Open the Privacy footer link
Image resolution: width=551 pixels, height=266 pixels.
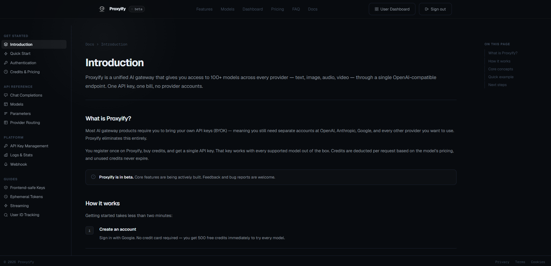pyautogui.click(x=502, y=262)
